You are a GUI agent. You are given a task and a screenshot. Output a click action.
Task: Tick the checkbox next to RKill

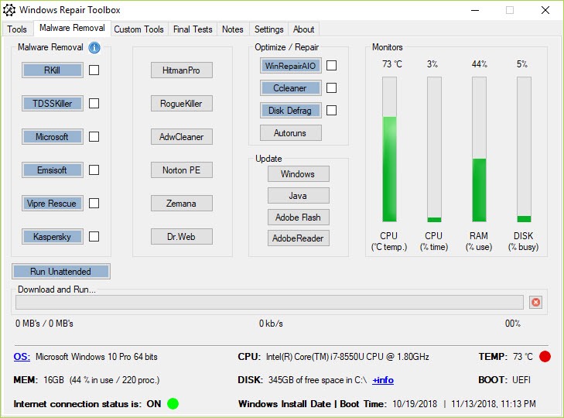pyautogui.click(x=94, y=70)
